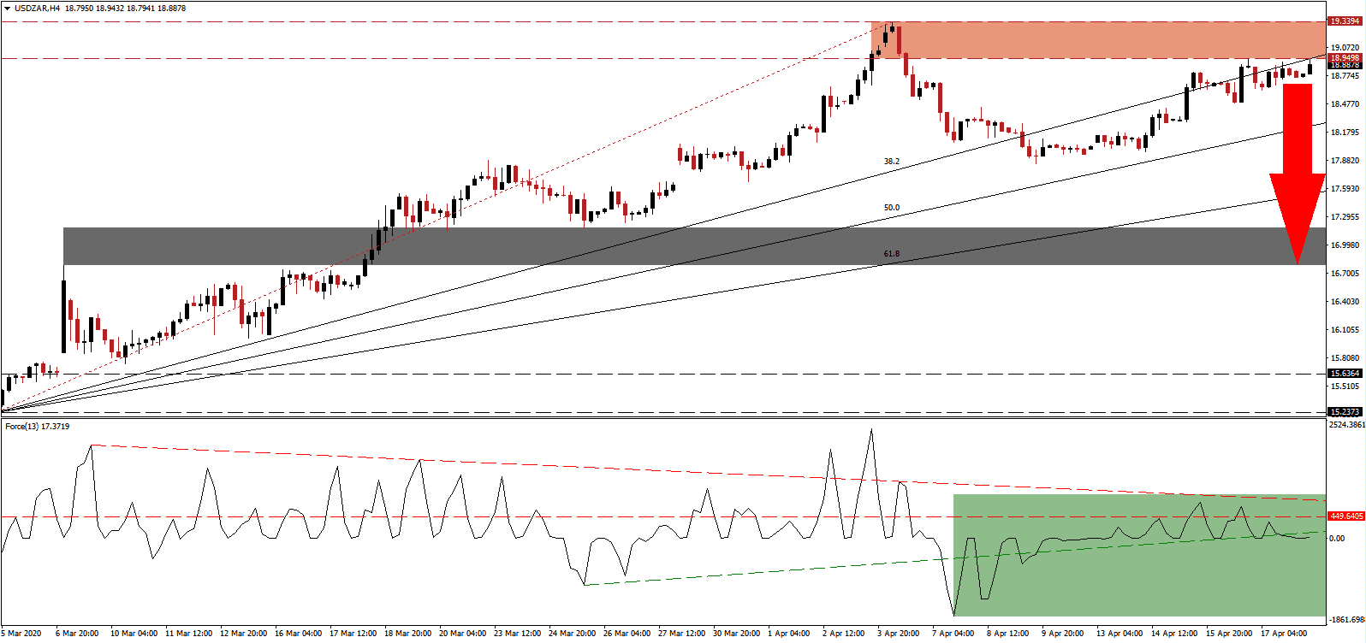Click the 17 Apr 04:00 time axis label
The height and width of the screenshot is (643, 1366).
click(1285, 634)
